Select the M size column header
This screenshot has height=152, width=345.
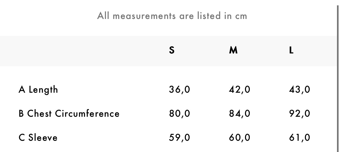[x=233, y=50]
